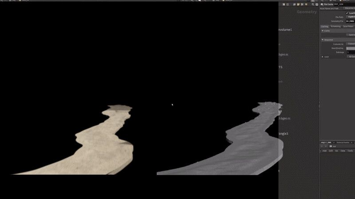Switch to the Scheduling tab
The width and height of the screenshot is (355, 199).
(x=335, y=27)
